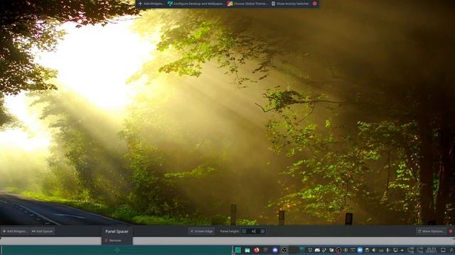Open Configure Desktop and Wallpaper
Image resolution: width=455 pixels, height=255 pixels.
[x=196, y=4]
